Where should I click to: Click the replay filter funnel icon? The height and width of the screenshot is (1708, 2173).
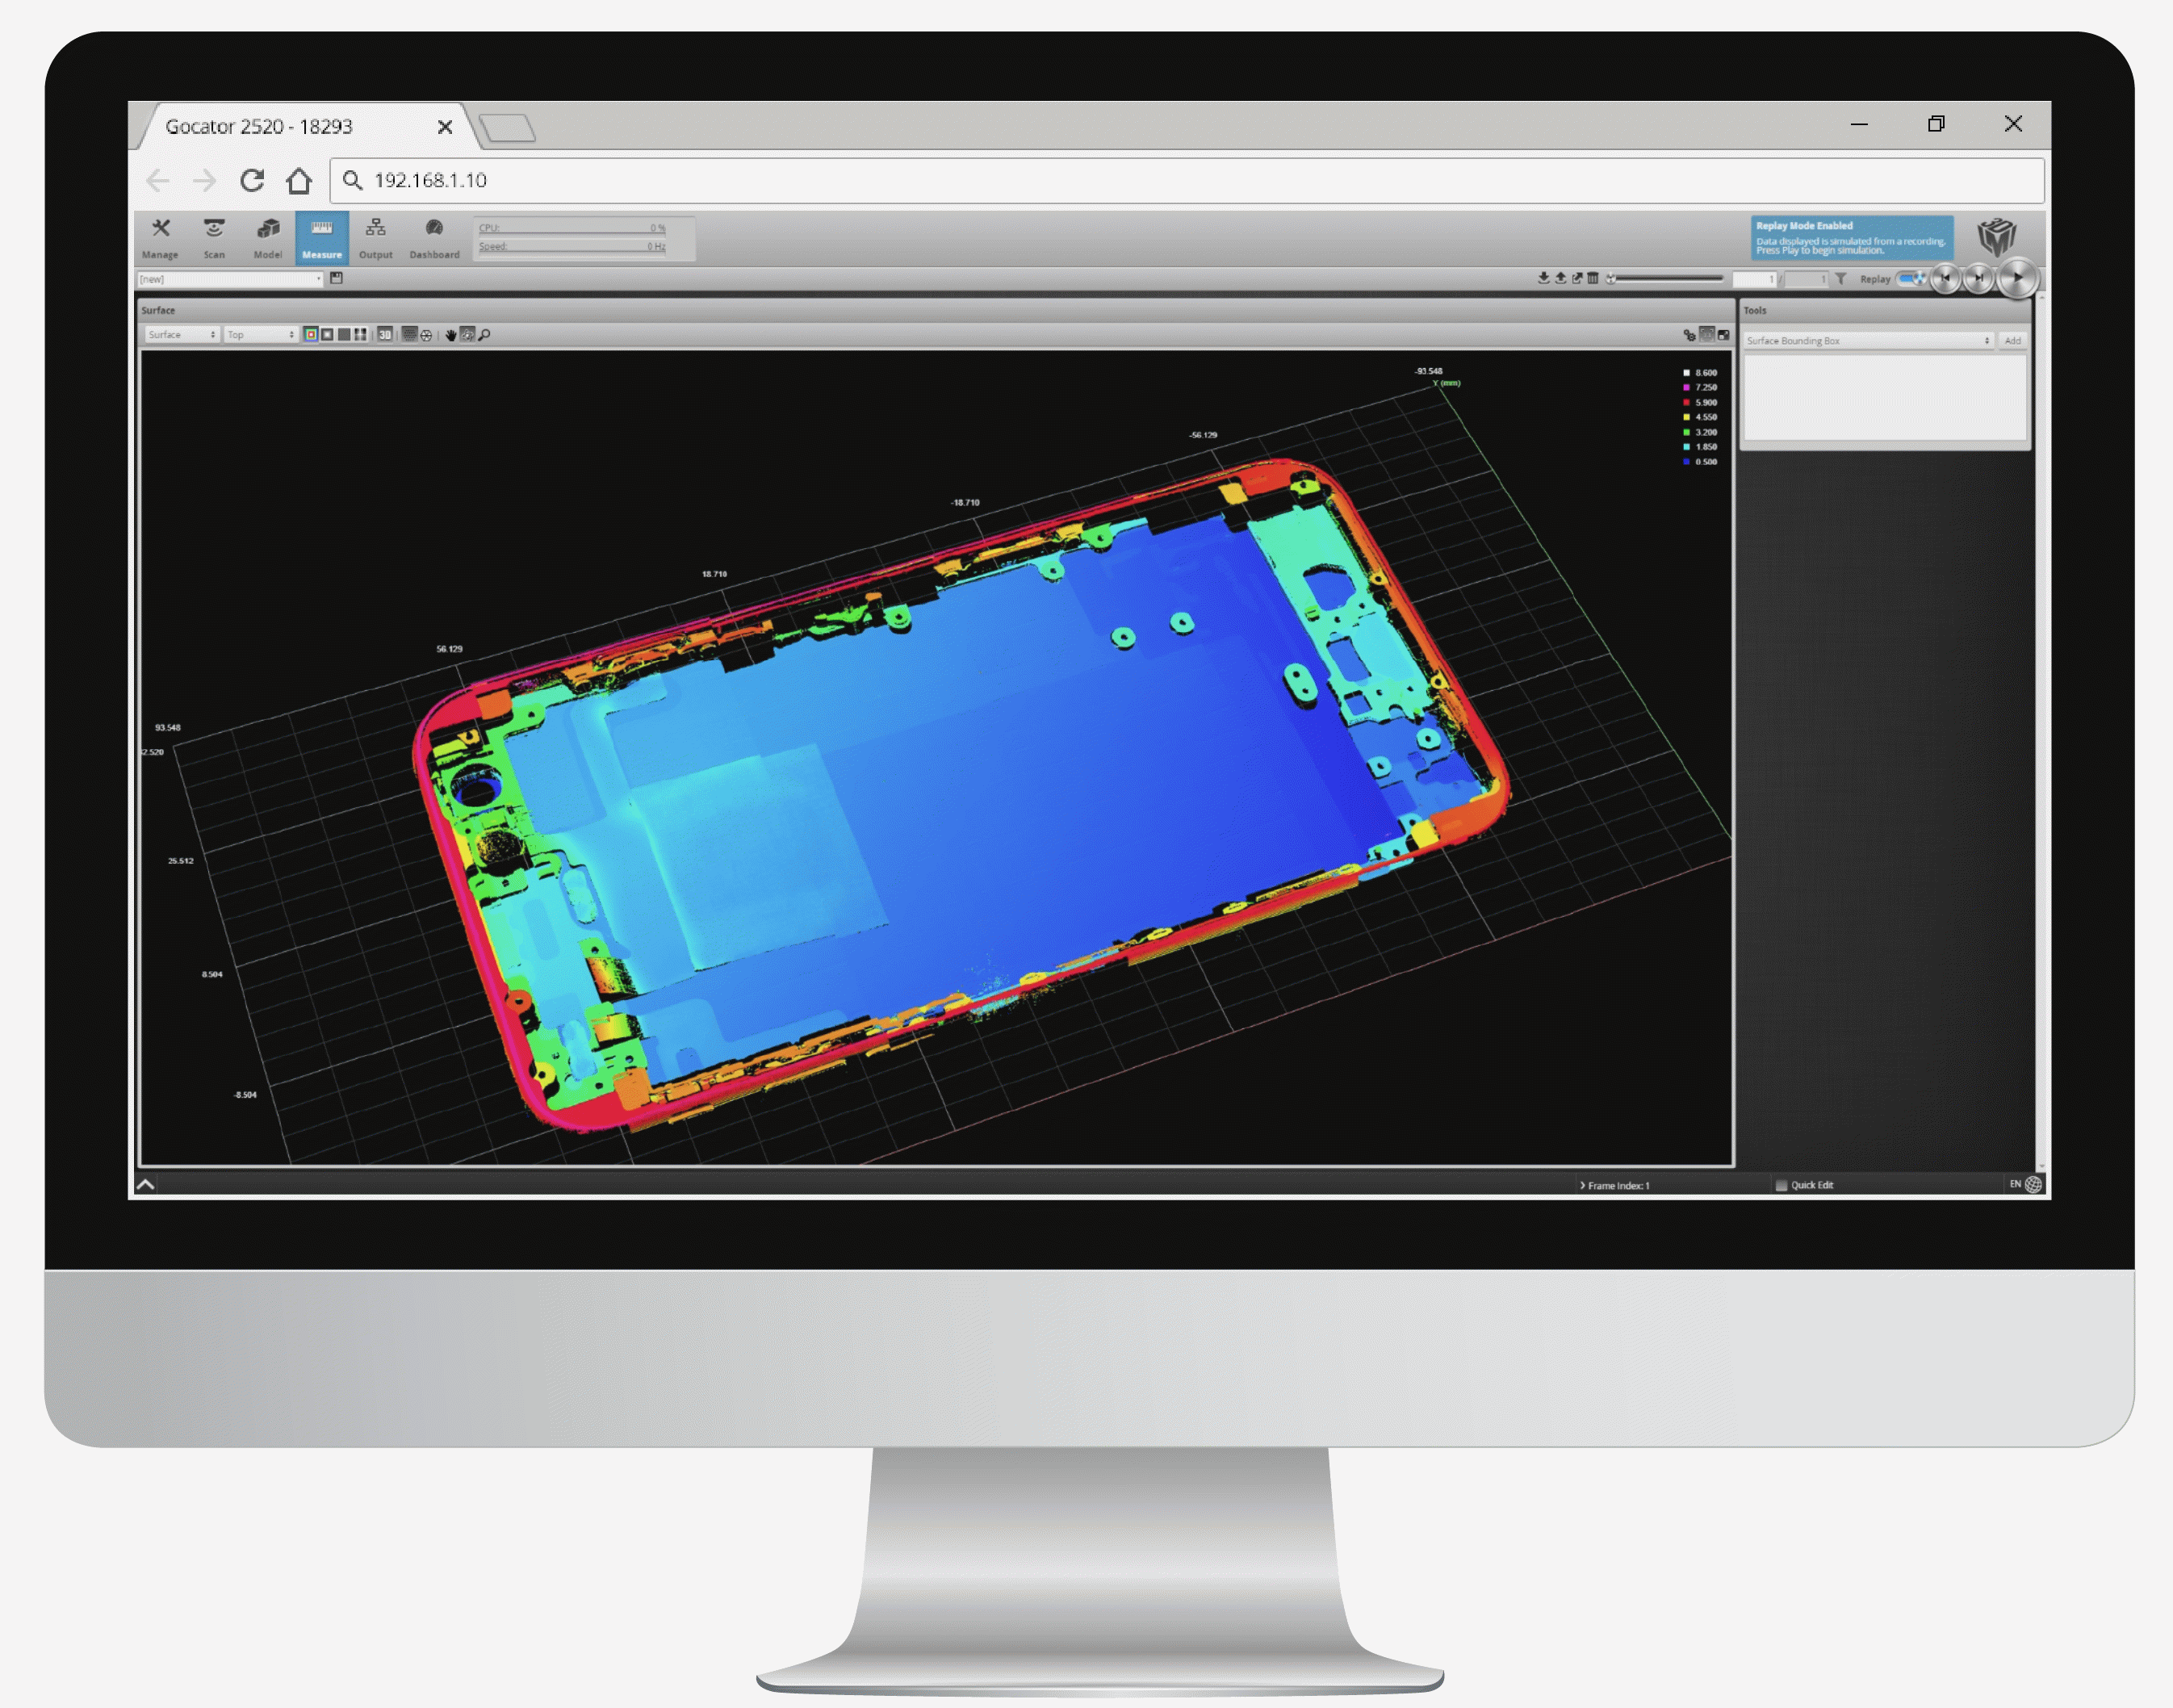tap(1841, 279)
